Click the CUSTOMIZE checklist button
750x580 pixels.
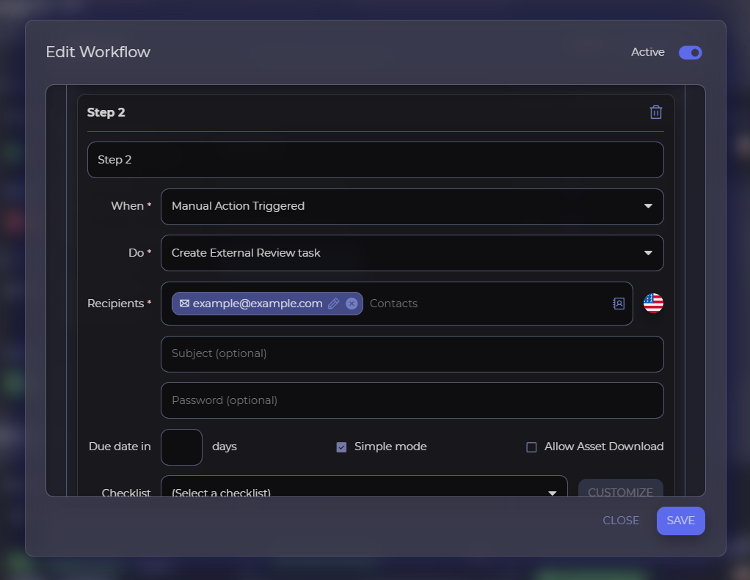tap(620, 490)
